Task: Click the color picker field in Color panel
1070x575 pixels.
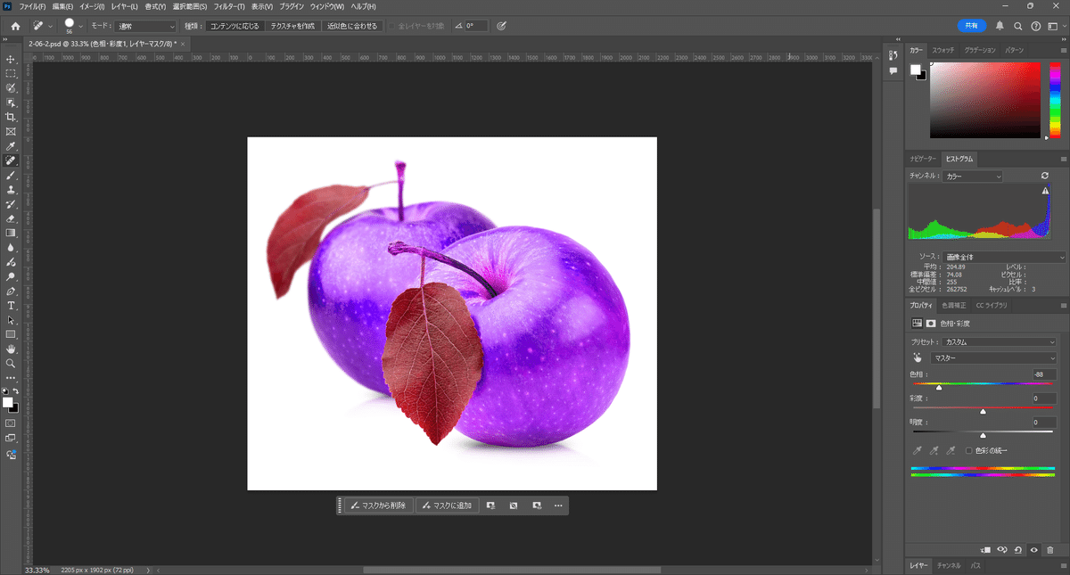Action: (985, 100)
